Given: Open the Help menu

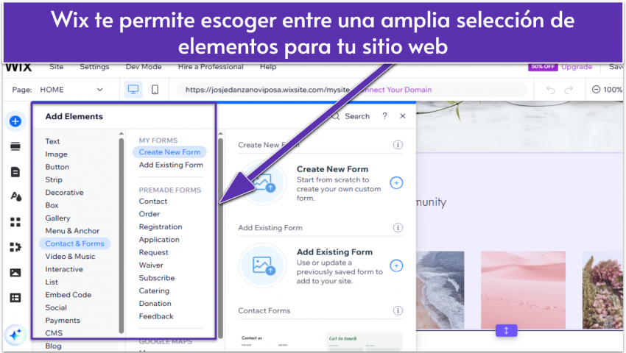Looking at the screenshot, I should click(268, 67).
